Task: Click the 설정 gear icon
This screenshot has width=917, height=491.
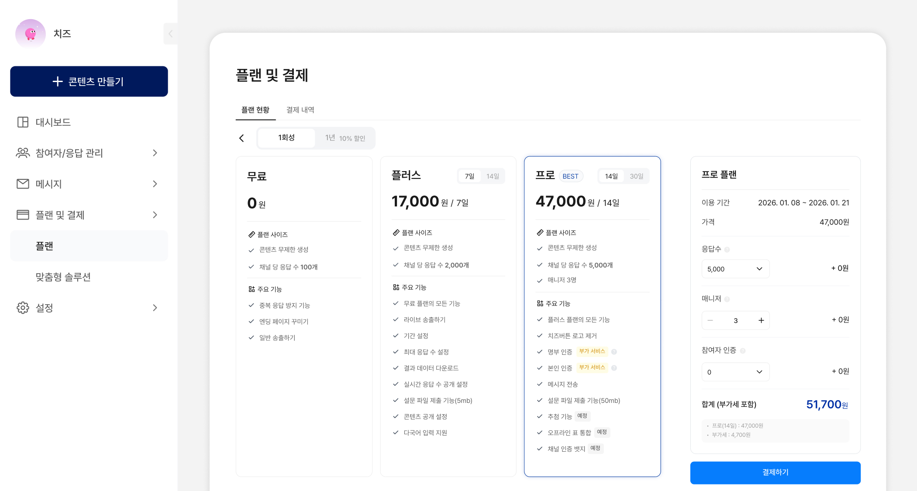Action: coord(23,308)
